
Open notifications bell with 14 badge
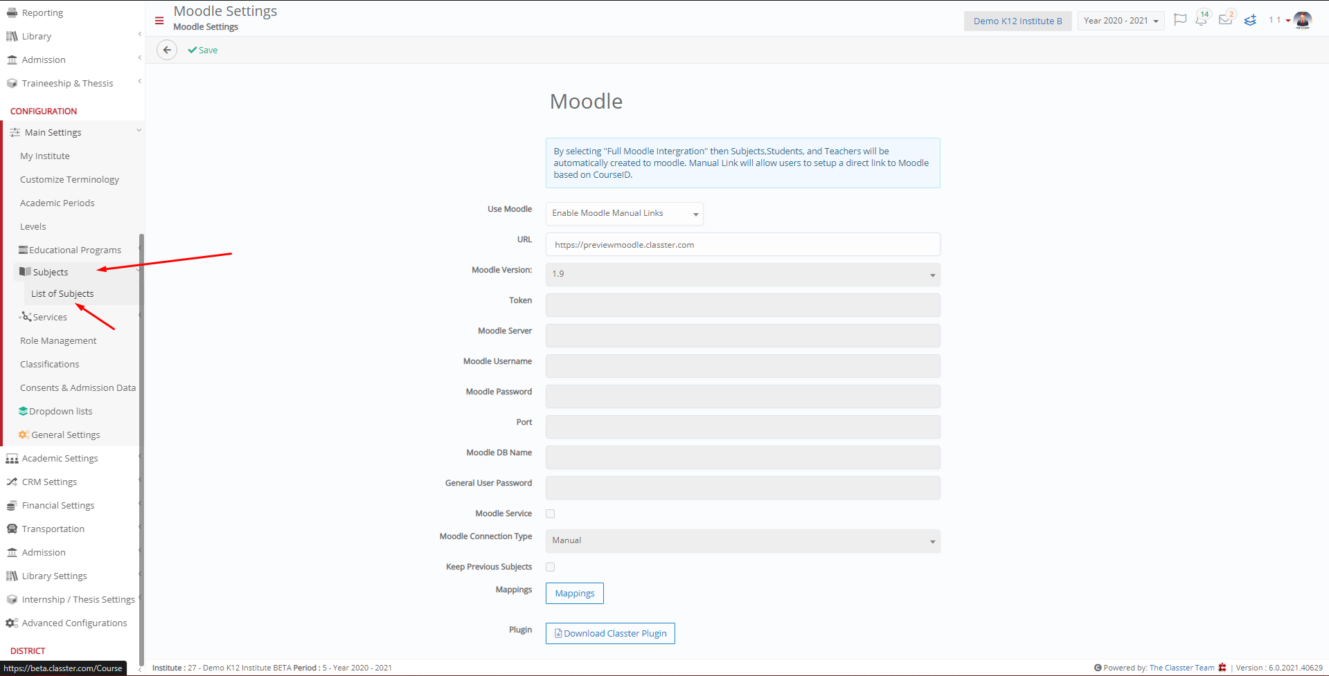(x=1202, y=19)
